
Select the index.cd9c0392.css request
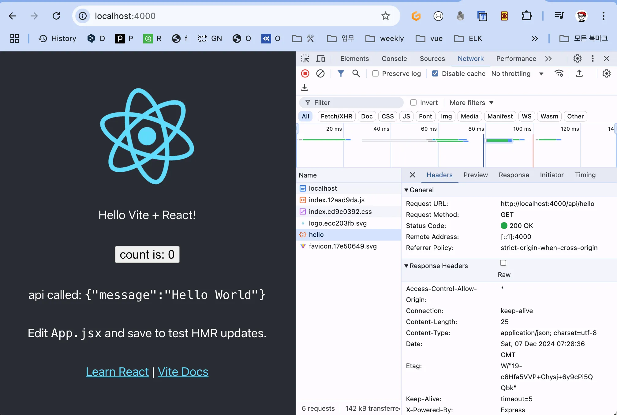click(349, 211)
